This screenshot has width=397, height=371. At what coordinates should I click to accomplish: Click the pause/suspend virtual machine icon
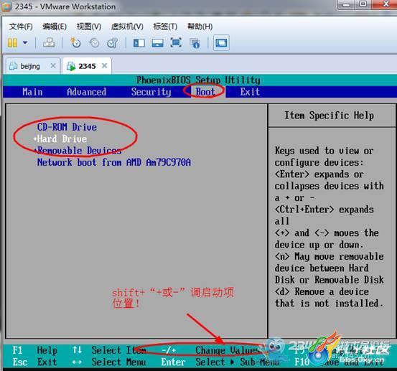pos(12,43)
